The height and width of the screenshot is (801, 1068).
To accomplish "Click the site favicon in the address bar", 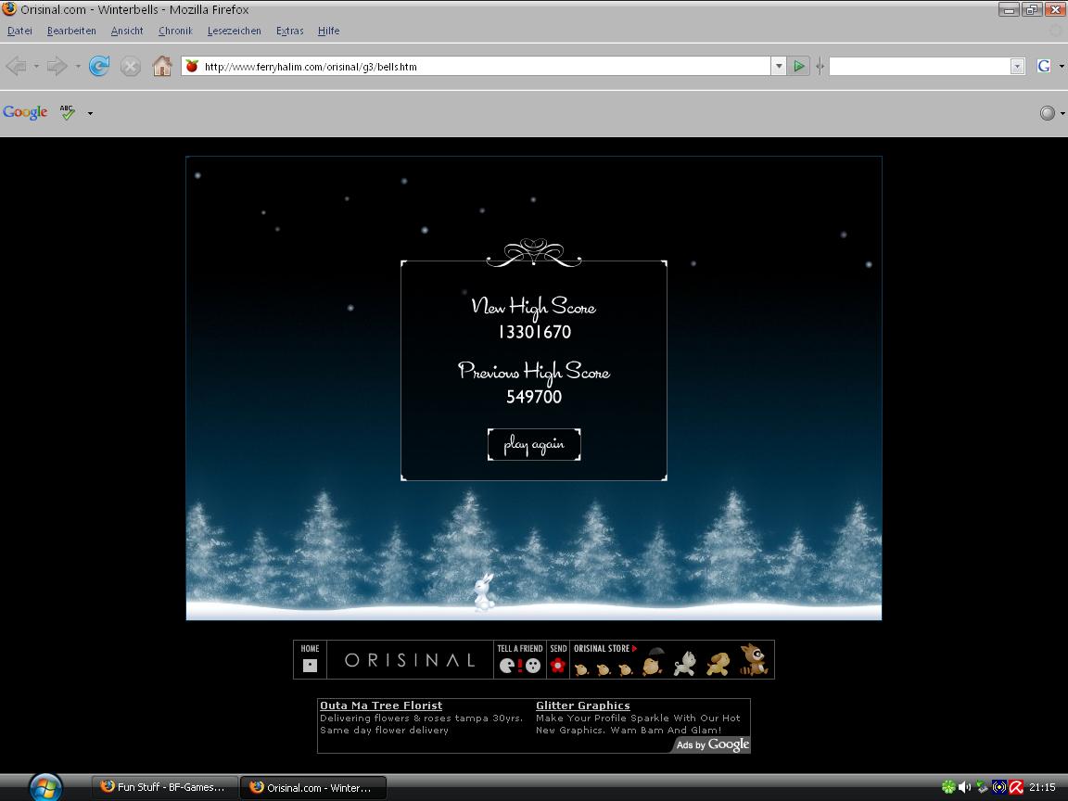I will [192, 66].
